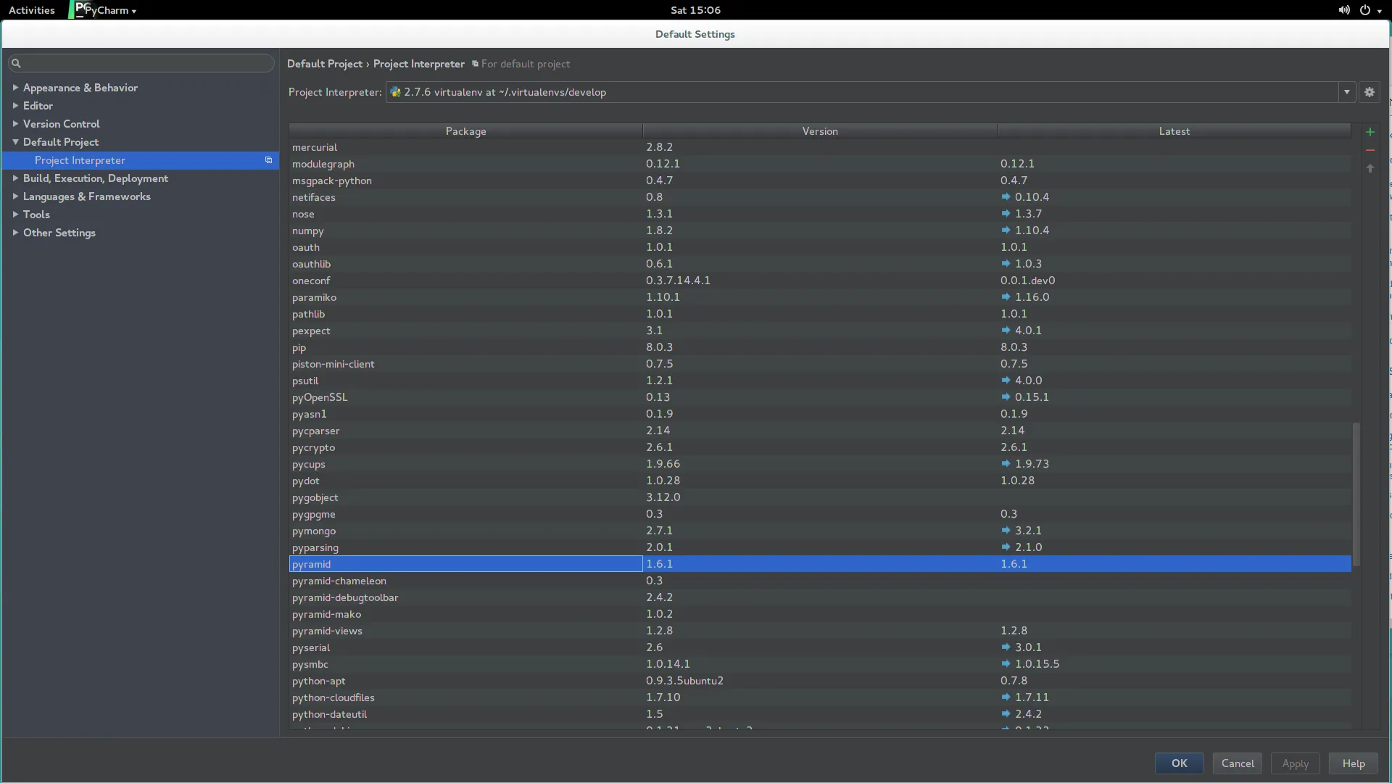Collapse the Default Project tree node

(15, 142)
